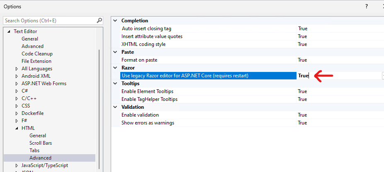Expand the C# options node
Image resolution: width=384 pixels, height=172 pixels.
17,91
